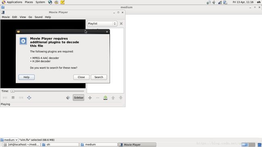Switch to the oh folder taskbar window
This screenshot has height=147, width=262.
coord(60,145)
